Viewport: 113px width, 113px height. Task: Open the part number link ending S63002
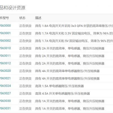click(x=5, y=41)
